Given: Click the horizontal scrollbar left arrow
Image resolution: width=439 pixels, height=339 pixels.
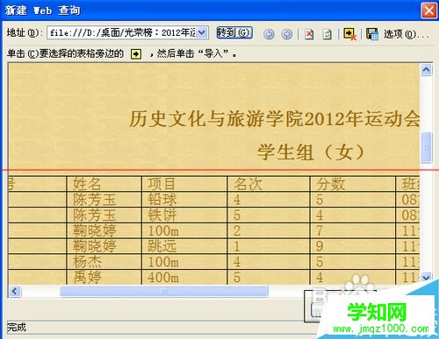Looking at the screenshot, I should 15,291.
